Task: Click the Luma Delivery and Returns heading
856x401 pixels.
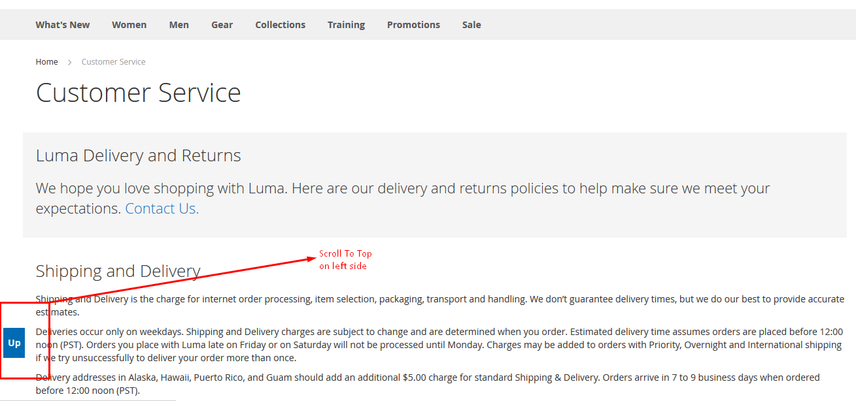Action: click(139, 155)
